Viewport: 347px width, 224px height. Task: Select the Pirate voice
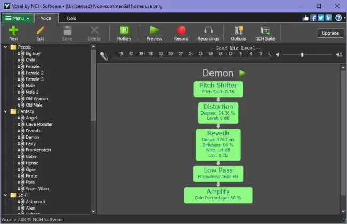[31, 176]
